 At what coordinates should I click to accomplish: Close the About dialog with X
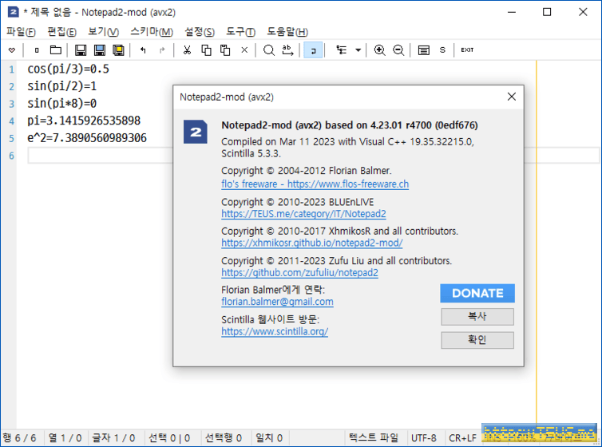point(512,97)
